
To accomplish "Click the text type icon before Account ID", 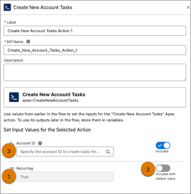I will 12,143.
